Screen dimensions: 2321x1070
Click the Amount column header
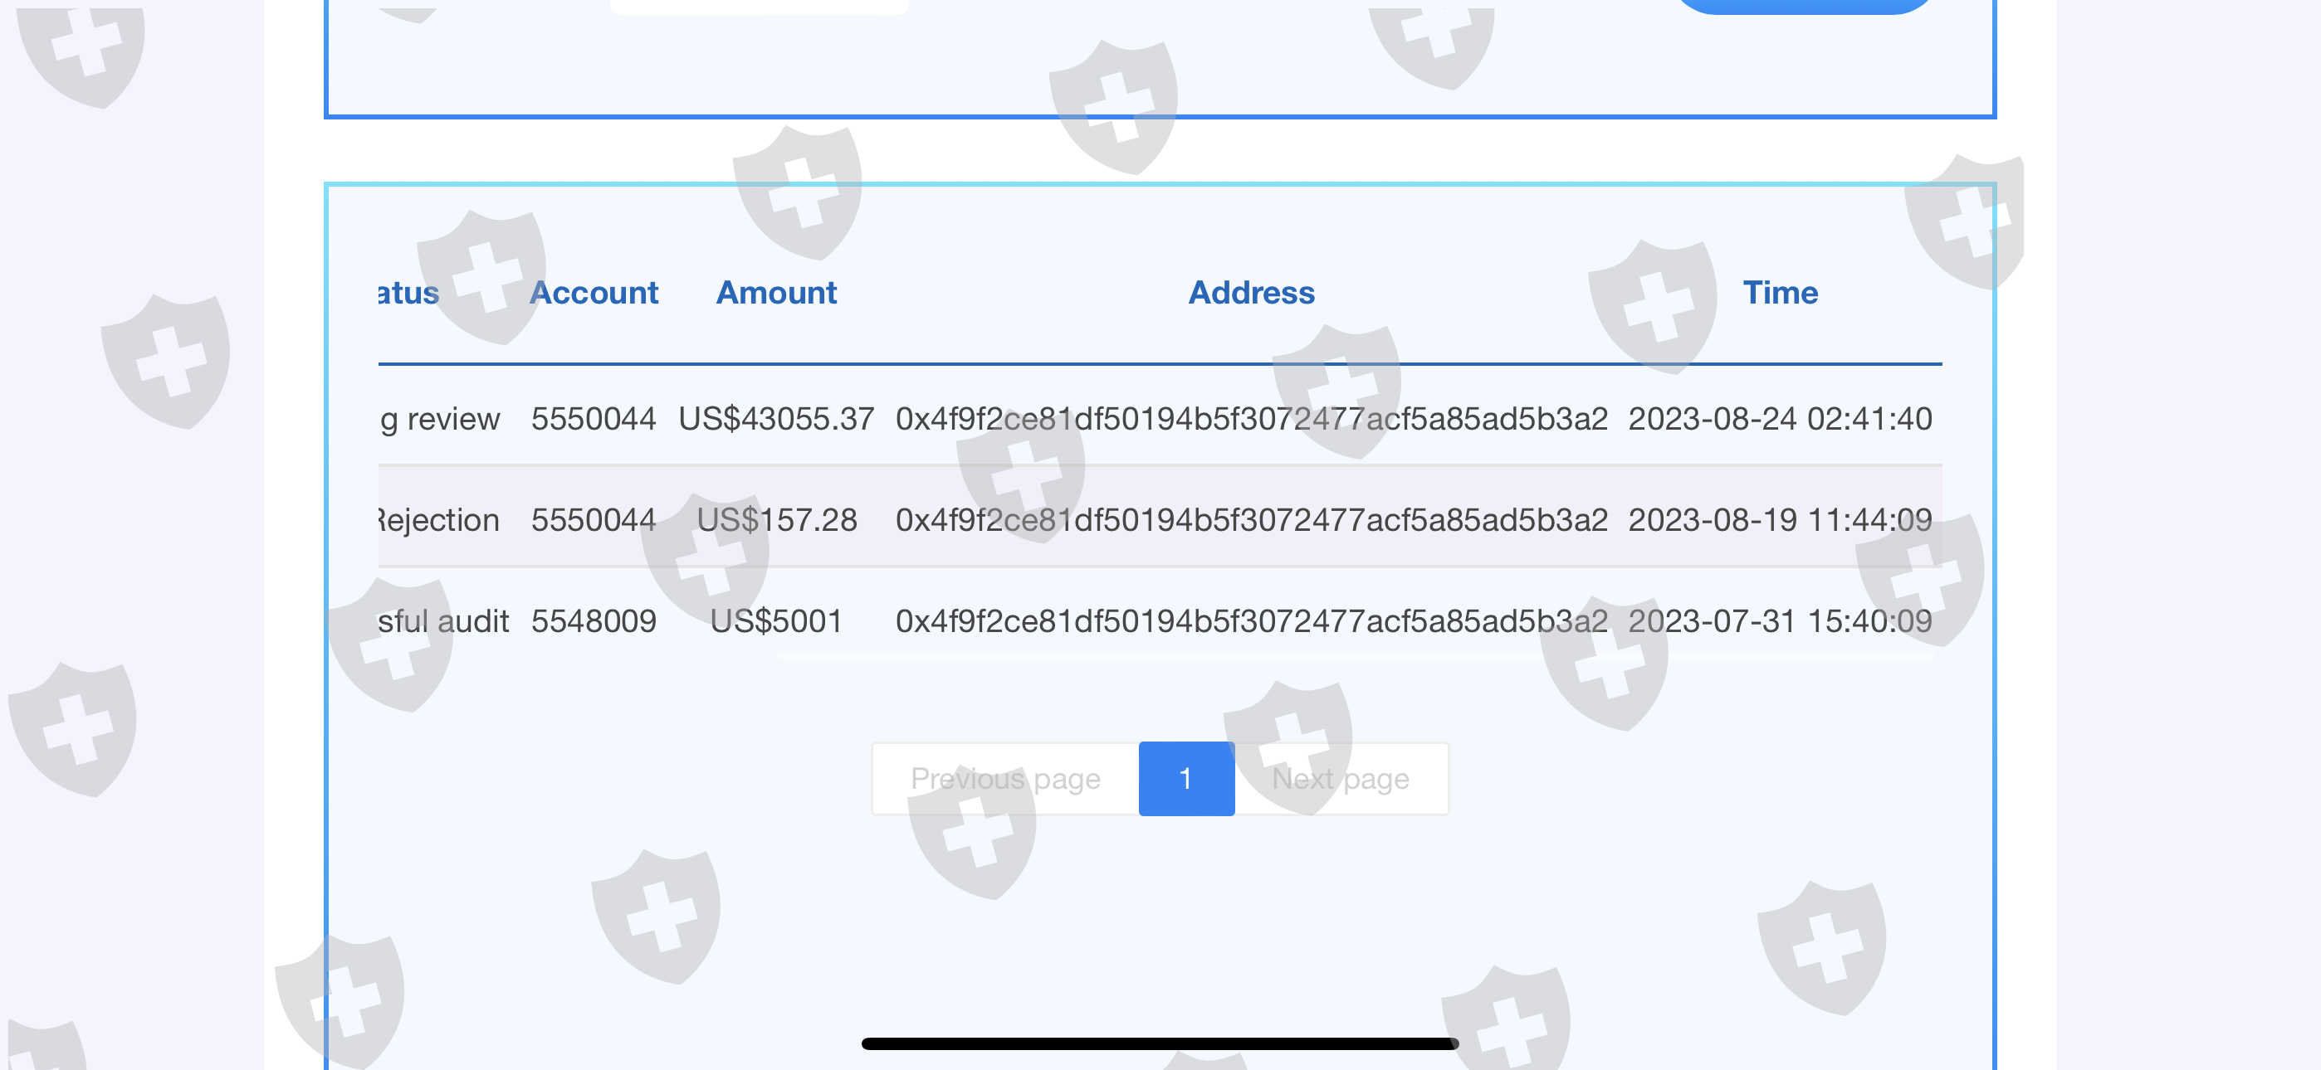coord(776,293)
